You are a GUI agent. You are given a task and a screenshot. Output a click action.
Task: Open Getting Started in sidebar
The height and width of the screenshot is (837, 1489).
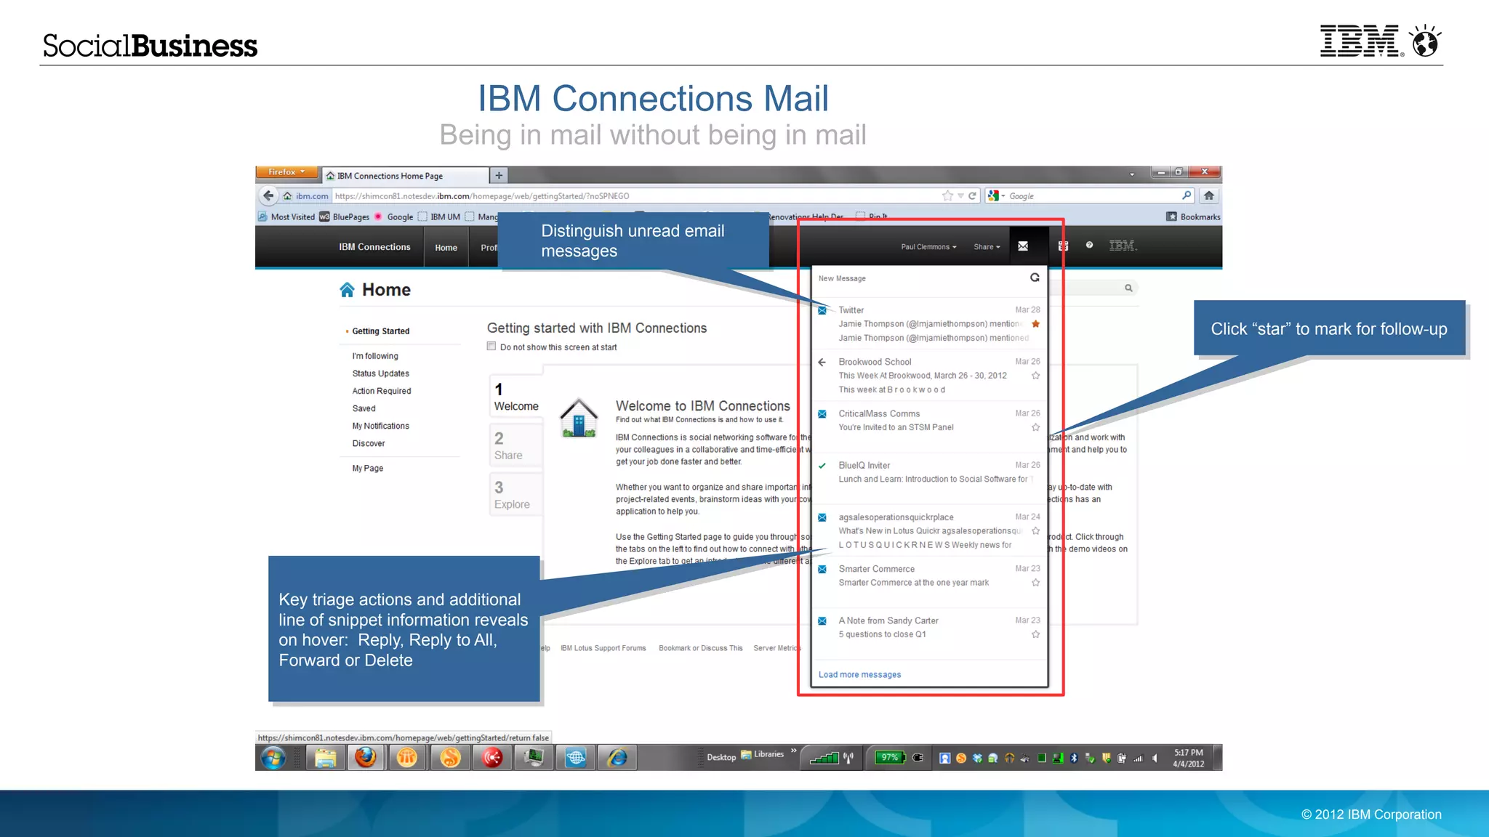(380, 331)
